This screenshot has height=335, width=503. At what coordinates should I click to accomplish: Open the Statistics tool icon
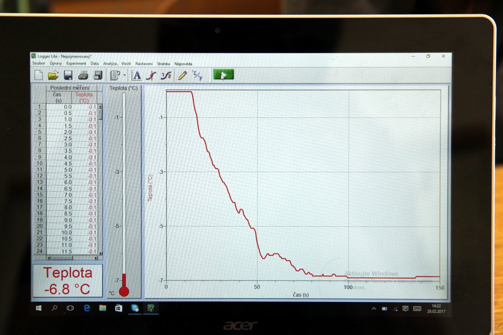(166, 75)
